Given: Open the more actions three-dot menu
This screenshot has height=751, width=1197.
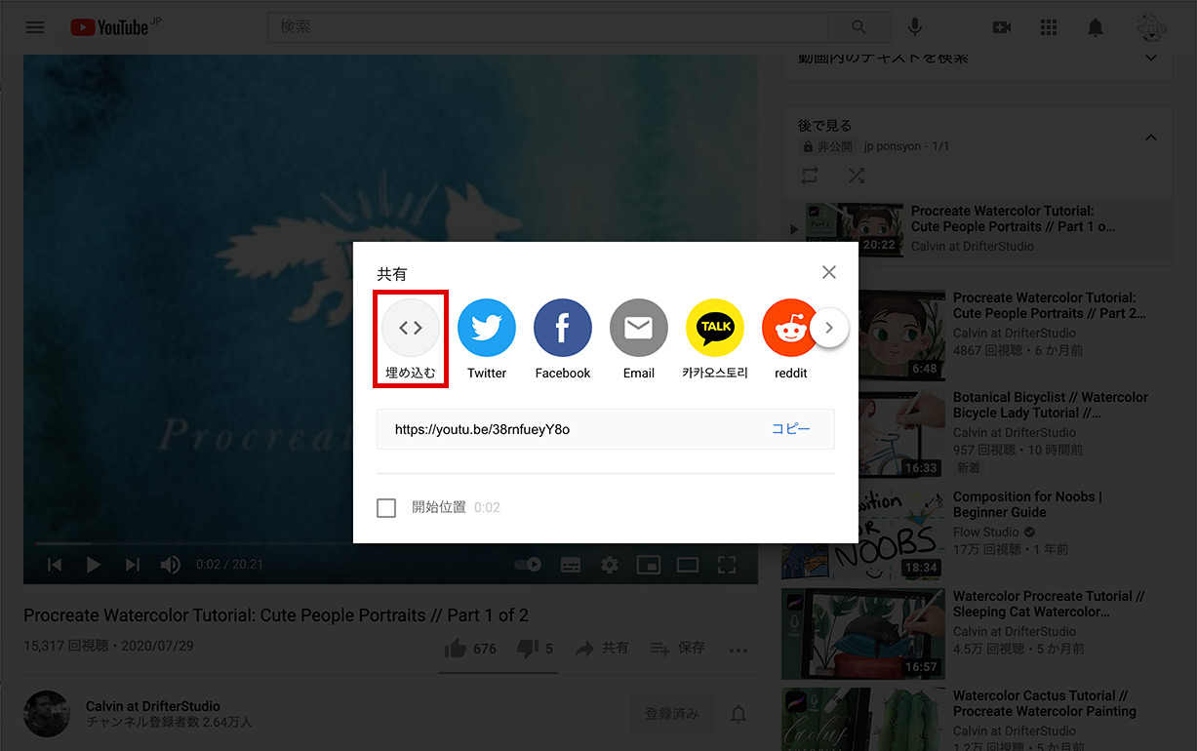Looking at the screenshot, I should 738,650.
